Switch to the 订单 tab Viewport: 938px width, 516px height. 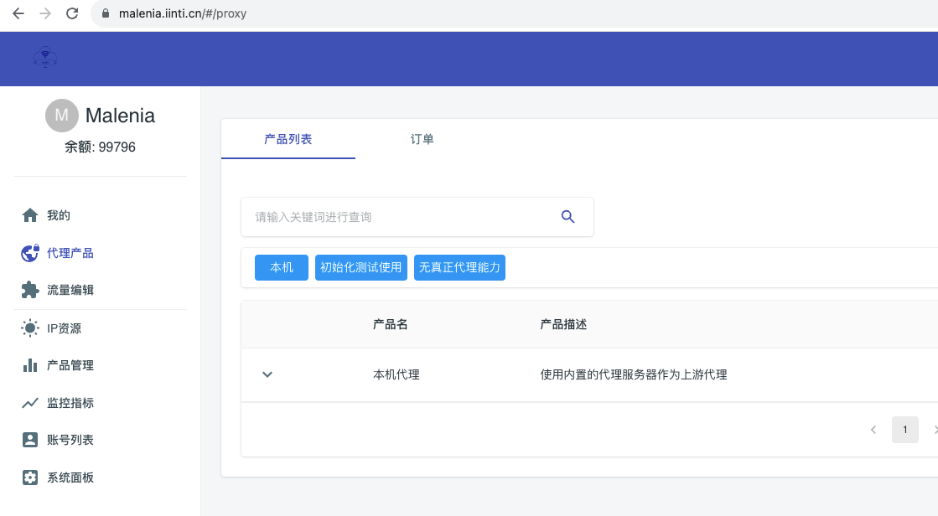point(422,139)
